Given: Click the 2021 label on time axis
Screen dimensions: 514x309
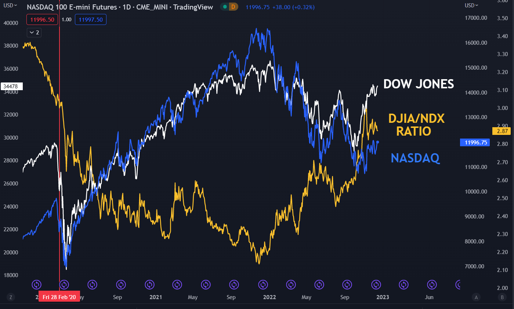Looking at the screenshot, I should click(156, 297).
